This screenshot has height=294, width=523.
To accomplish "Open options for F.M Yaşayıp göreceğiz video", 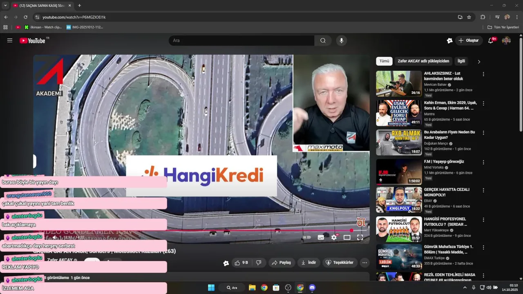I will pos(483,163).
